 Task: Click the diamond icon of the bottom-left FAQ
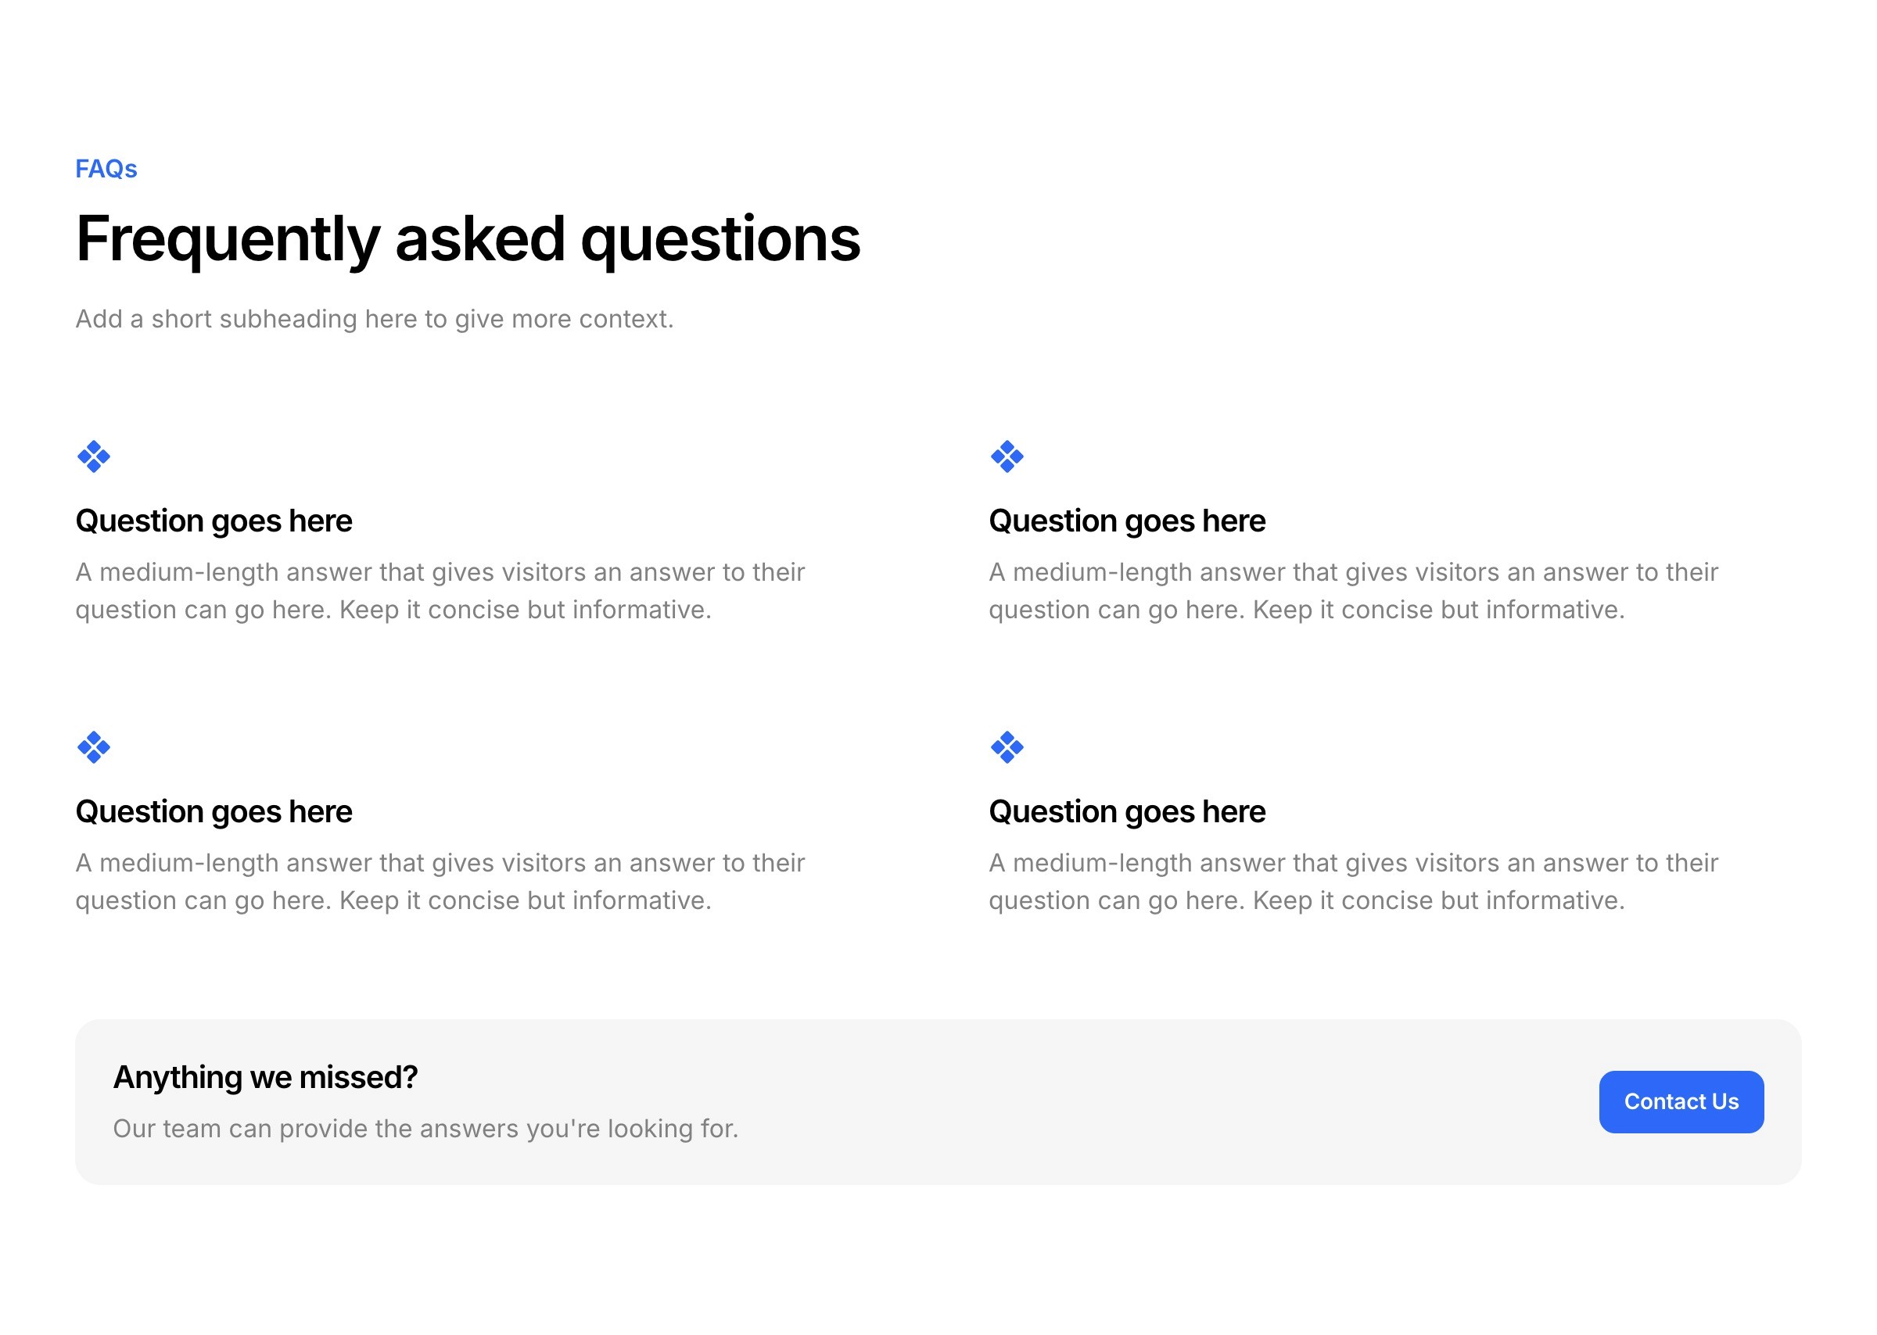click(x=93, y=746)
